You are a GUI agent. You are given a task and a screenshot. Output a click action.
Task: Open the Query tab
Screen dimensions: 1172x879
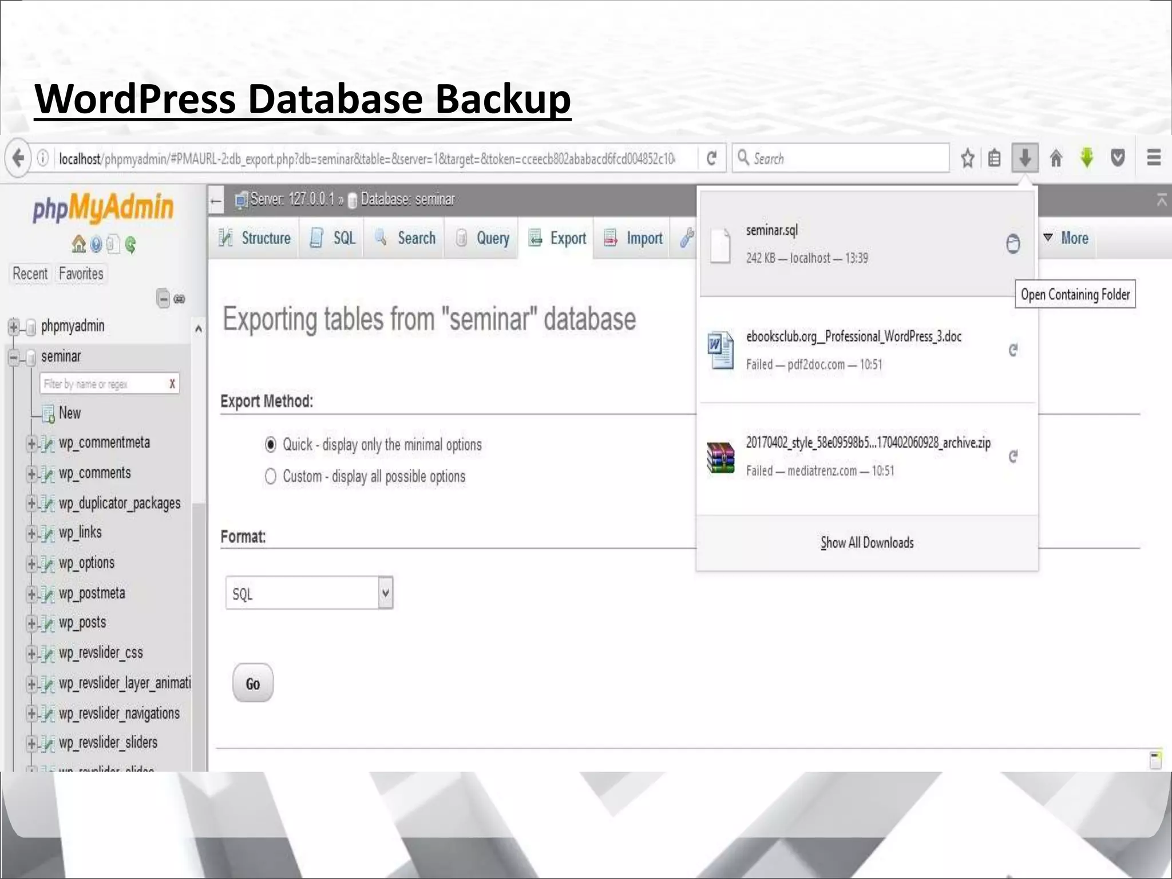(x=482, y=238)
